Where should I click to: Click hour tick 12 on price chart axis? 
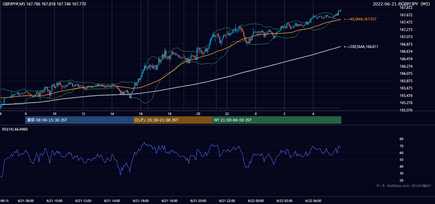83,114
